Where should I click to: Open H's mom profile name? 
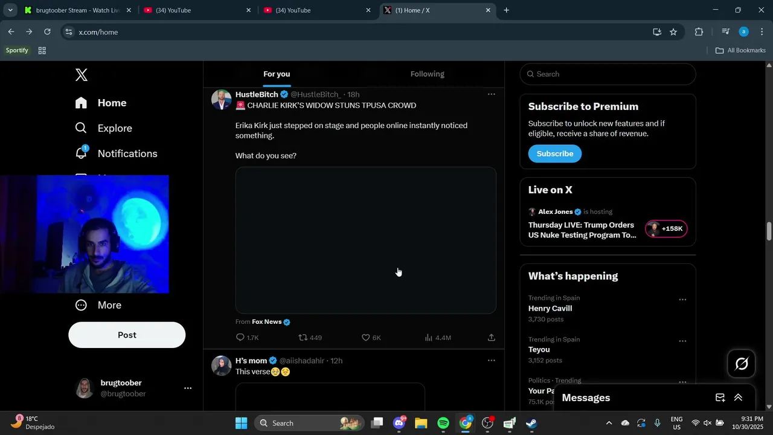251,361
